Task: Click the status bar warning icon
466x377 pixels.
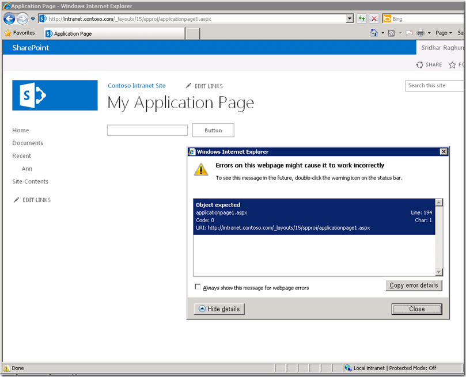Action: (x=6, y=368)
